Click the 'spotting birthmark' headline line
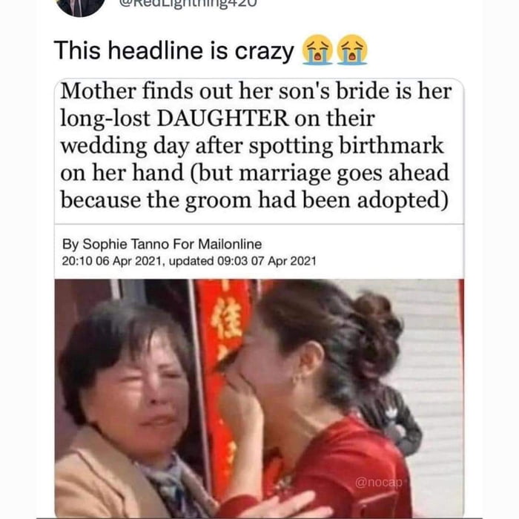519x519 pixels. tap(252, 145)
